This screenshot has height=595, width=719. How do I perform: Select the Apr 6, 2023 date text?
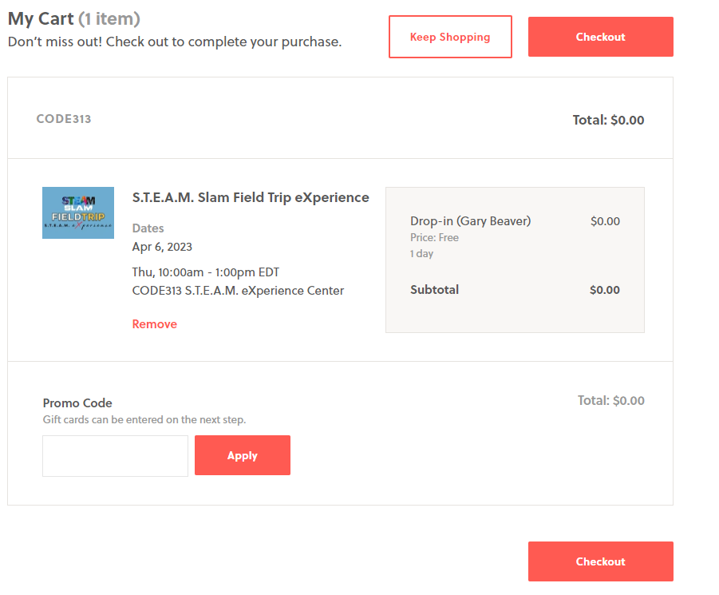coord(162,247)
